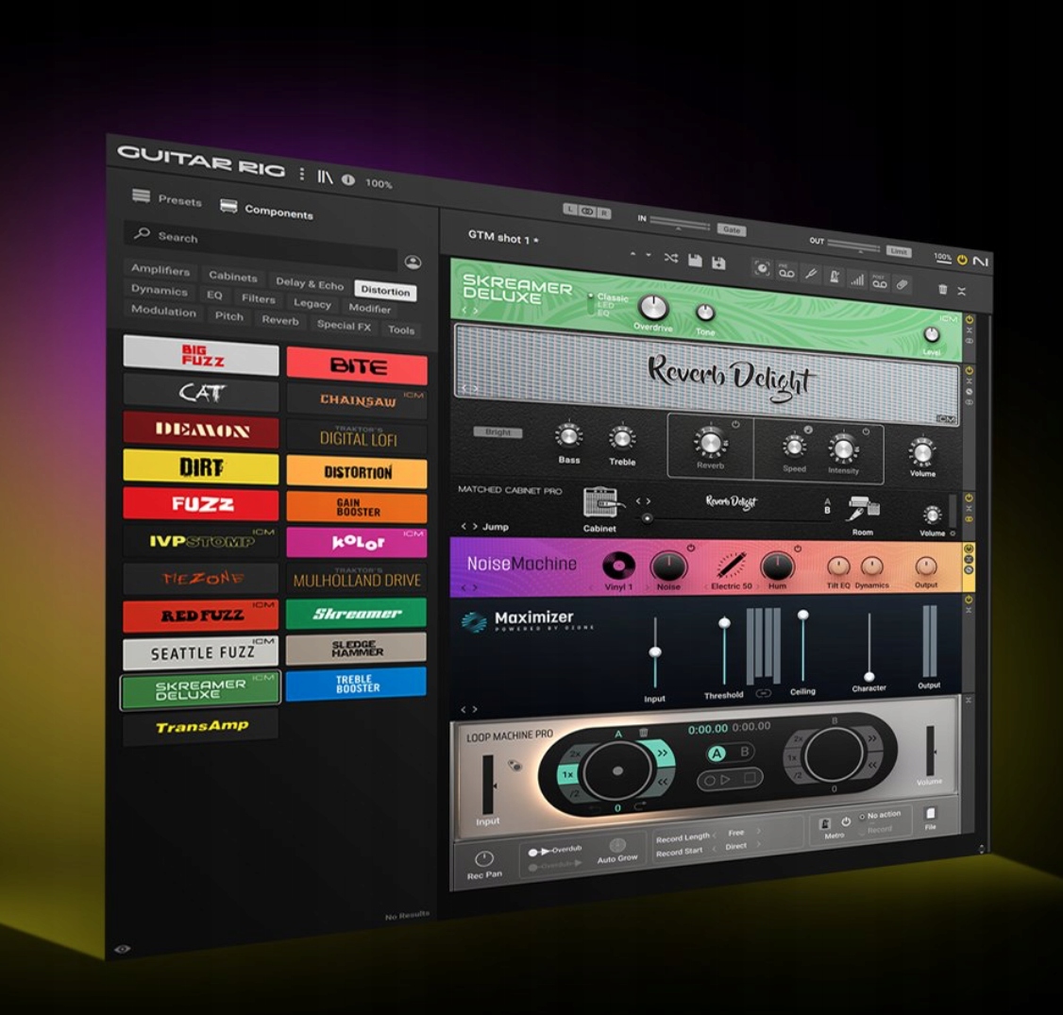Select the Reverb category filter

click(x=280, y=320)
